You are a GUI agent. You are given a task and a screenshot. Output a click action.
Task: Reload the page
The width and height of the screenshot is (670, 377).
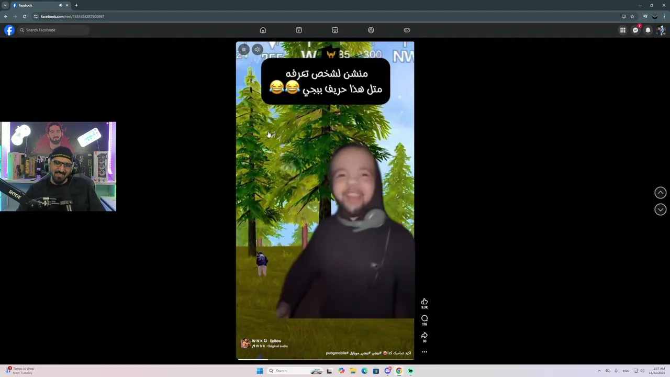tap(24, 16)
